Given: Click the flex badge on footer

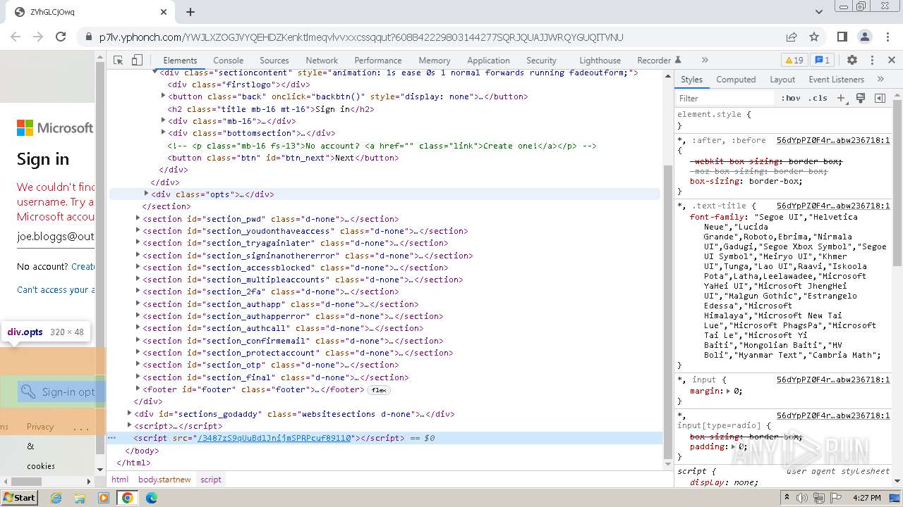Looking at the screenshot, I should click(379, 389).
